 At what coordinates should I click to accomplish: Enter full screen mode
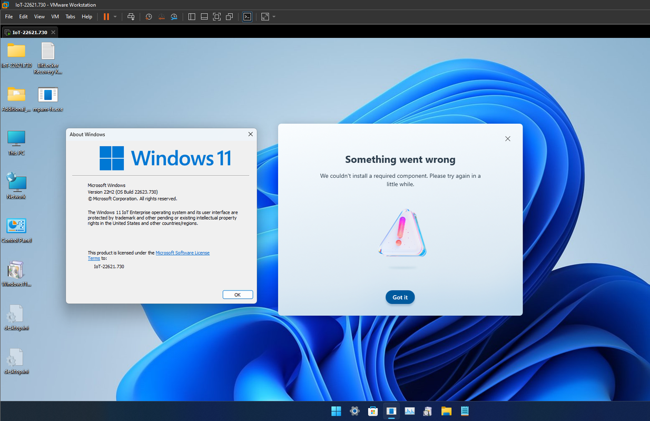pos(216,17)
